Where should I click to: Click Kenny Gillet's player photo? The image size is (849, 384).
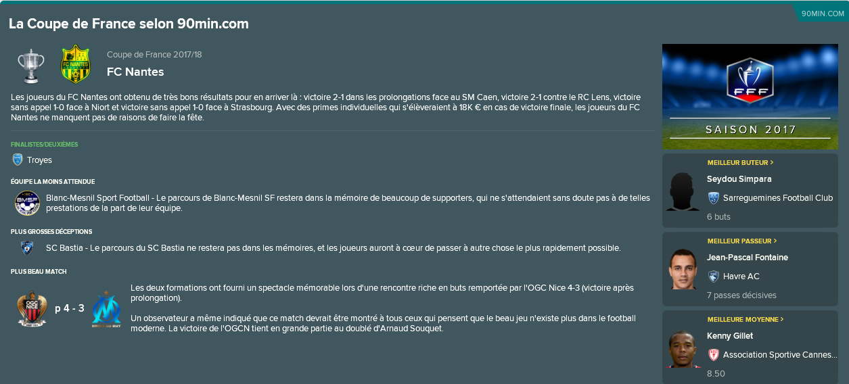[x=682, y=348]
